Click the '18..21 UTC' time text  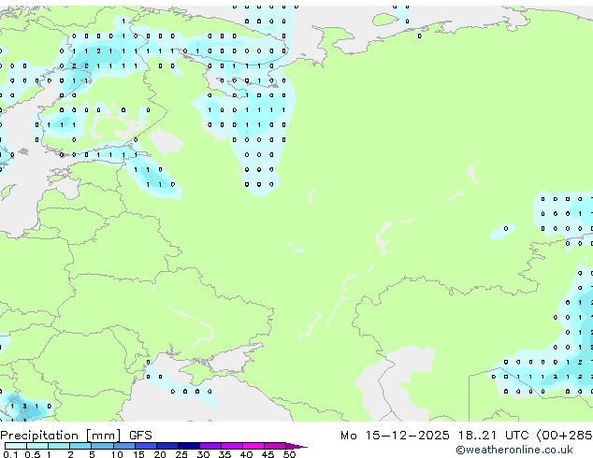click(x=493, y=436)
